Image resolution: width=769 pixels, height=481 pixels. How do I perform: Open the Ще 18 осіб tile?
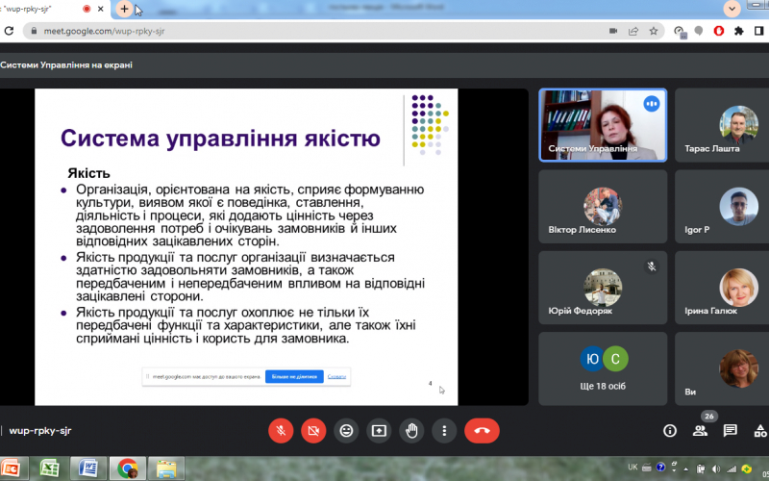pos(603,368)
